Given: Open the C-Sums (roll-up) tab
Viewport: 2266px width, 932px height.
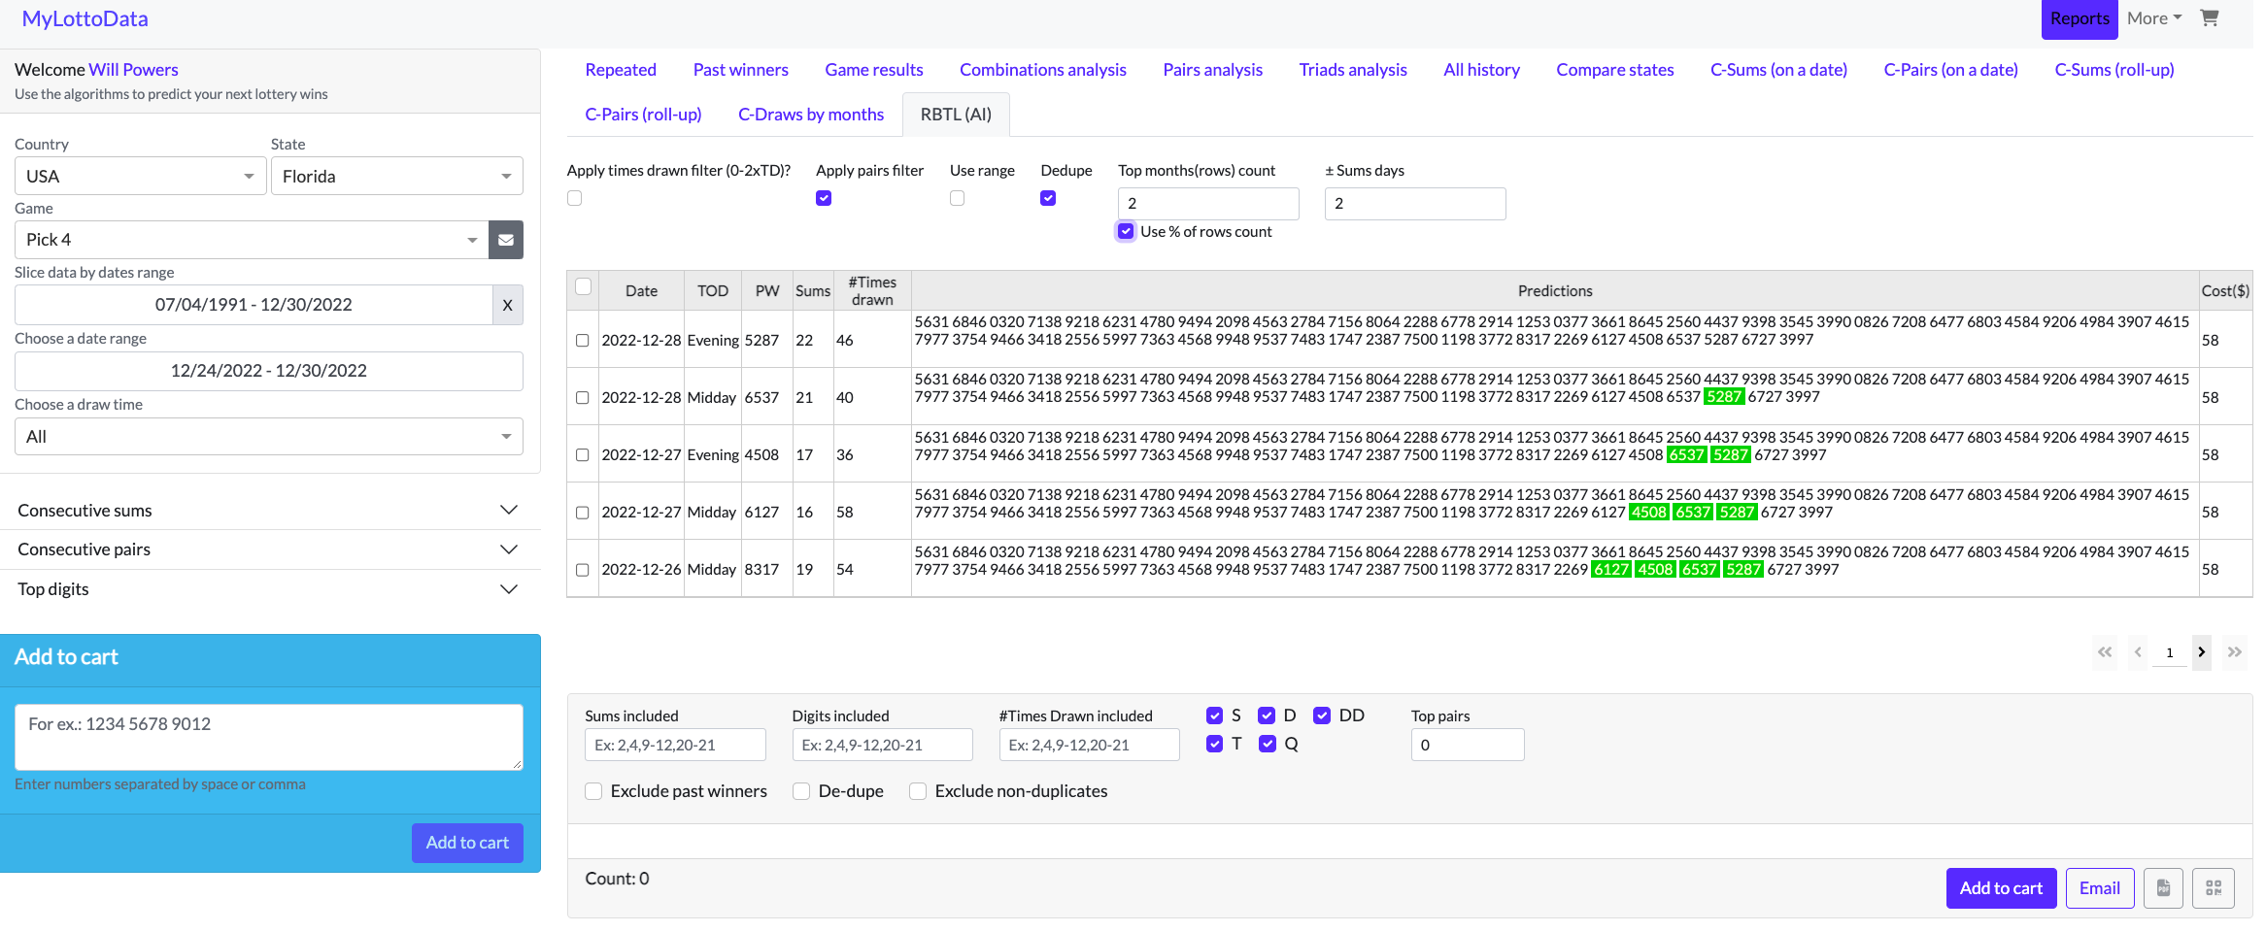Looking at the screenshot, I should click(x=2114, y=70).
